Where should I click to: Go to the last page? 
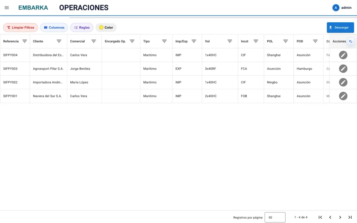point(350,217)
